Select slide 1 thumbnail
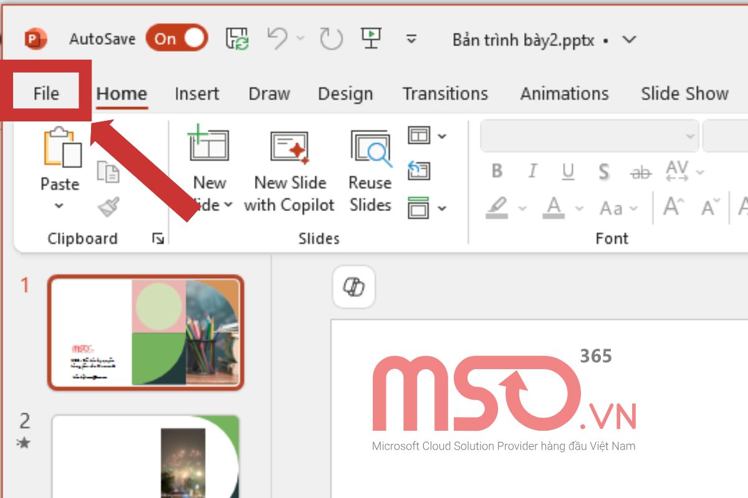This screenshot has height=498, width=748. tap(146, 333)
